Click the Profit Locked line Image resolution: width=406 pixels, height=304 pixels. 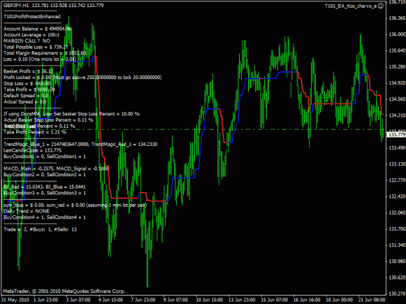click(82, 78)
